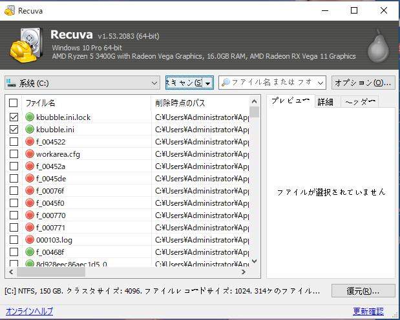The height and width of the screenshot is (320, 400).
Task: Open the drive selection dropdown 系統 (C:)
Action: [154, 83]
